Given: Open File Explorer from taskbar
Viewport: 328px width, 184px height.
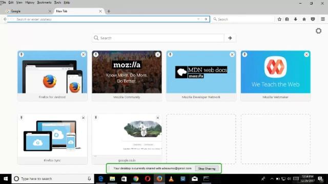Looking at the screenshot, I should [x=112, y=179].
